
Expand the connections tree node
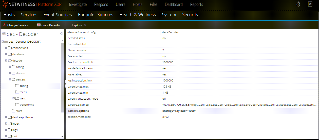click(6, 48)
